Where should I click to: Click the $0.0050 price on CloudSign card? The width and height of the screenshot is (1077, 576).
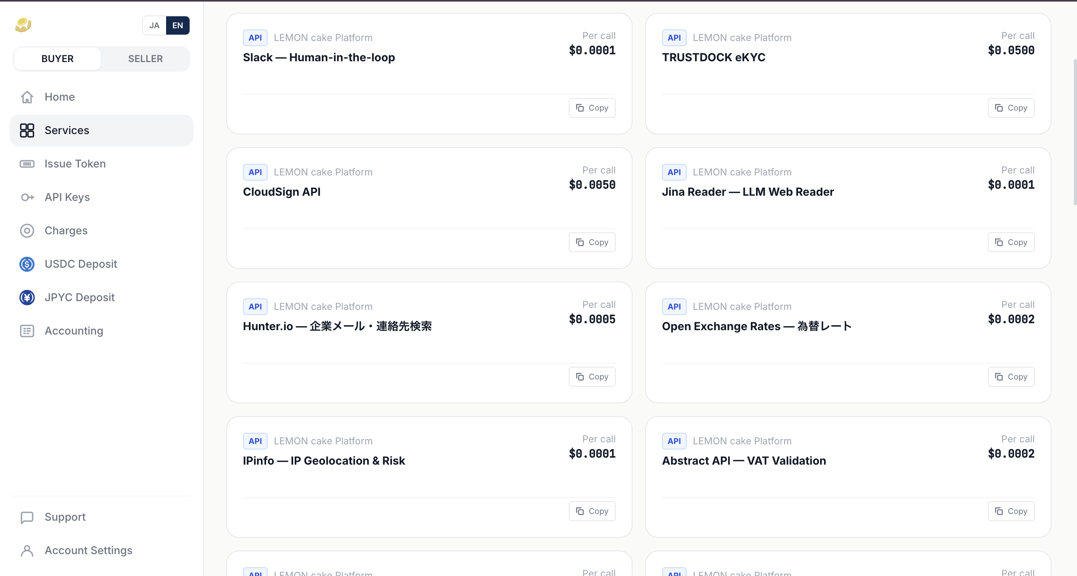coord(592,185)
